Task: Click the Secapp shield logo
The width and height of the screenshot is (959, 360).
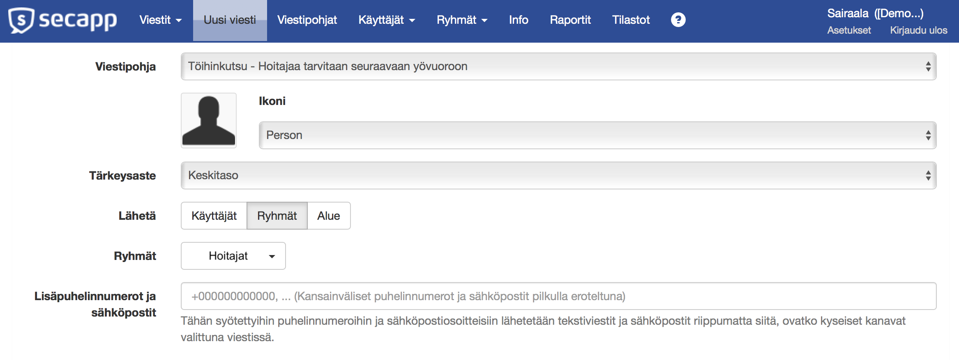Action: pyautogui.click(x=21, y=21)
